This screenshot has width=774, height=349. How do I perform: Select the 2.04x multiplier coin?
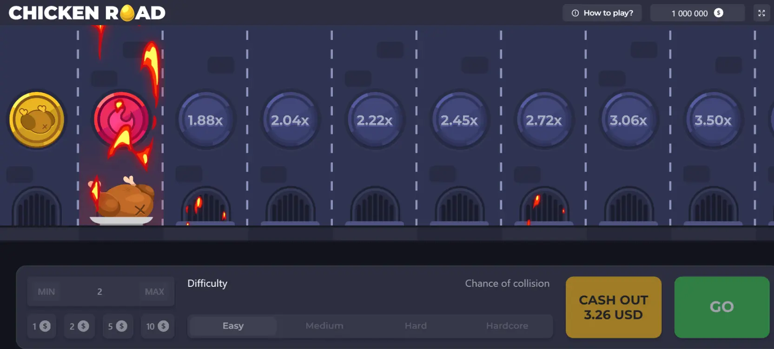tap(290, 120)
